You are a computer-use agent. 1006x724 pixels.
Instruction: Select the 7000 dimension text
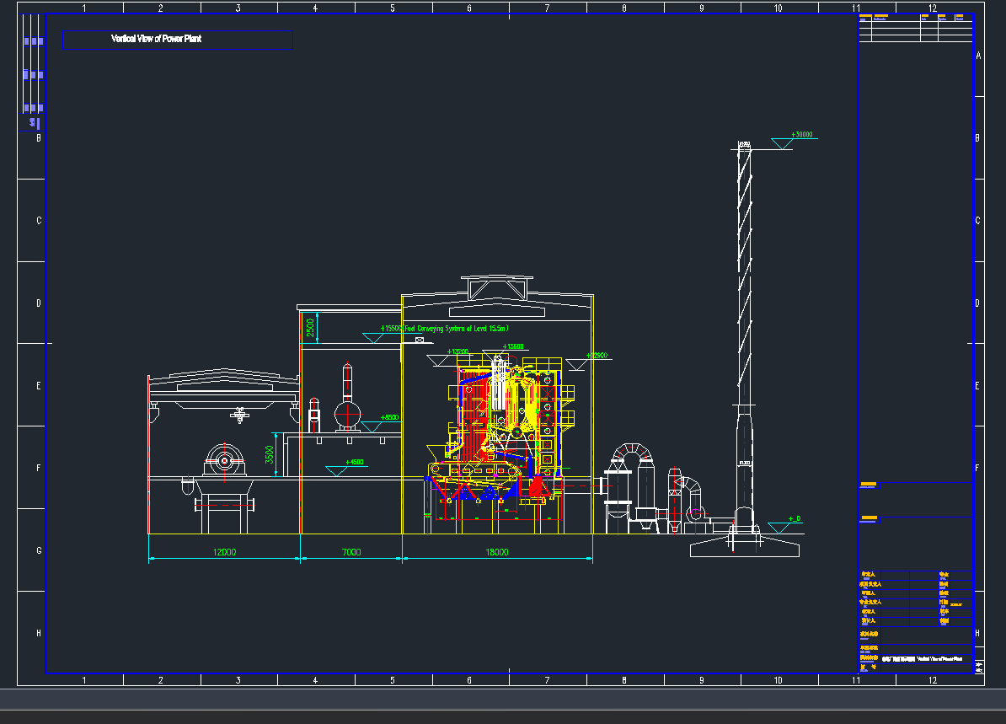351,552
